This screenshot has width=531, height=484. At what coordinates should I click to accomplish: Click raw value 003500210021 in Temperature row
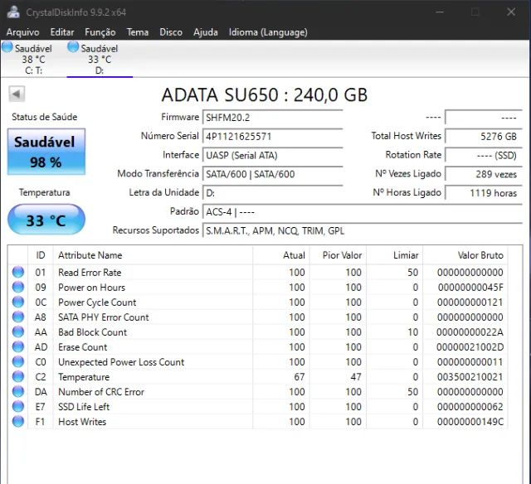(x=470, y=377)
